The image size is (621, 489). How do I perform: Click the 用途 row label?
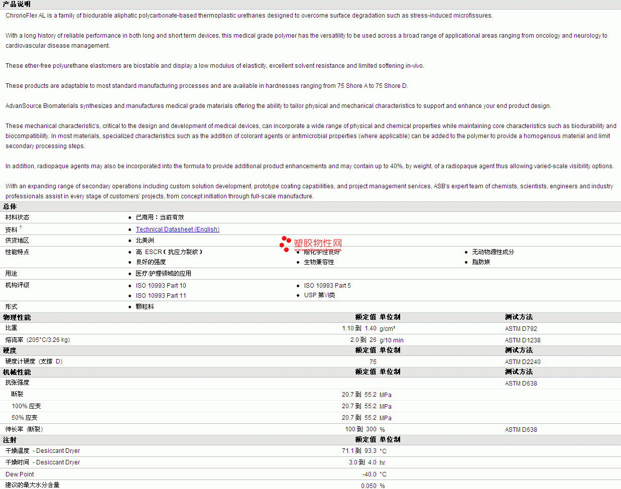point(12,274)
